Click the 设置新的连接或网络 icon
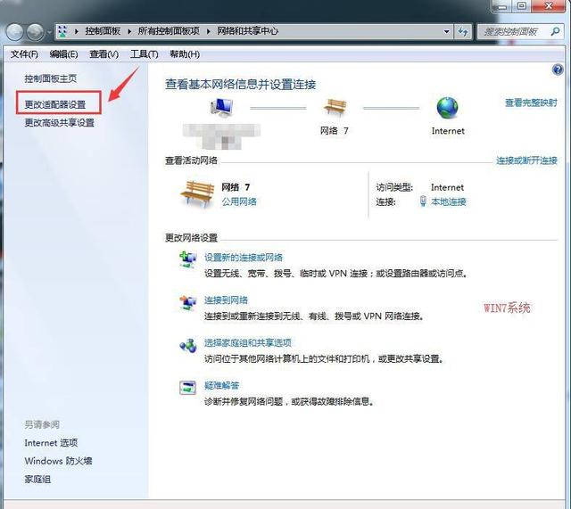The image size is (571, 509). (188, 259)
